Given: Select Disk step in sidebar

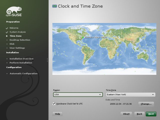Looking at the screenshot, I should (12, 44).
